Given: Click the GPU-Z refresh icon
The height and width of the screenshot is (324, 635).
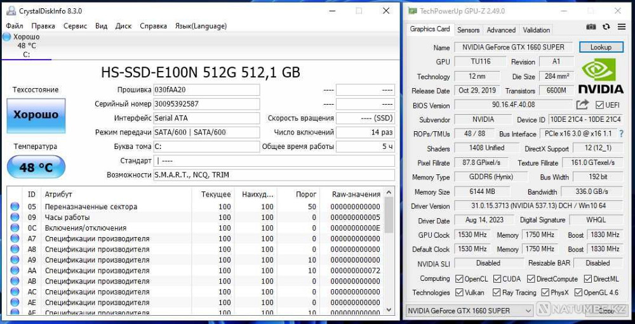Looking at the screenshot, I should point(606,27).
